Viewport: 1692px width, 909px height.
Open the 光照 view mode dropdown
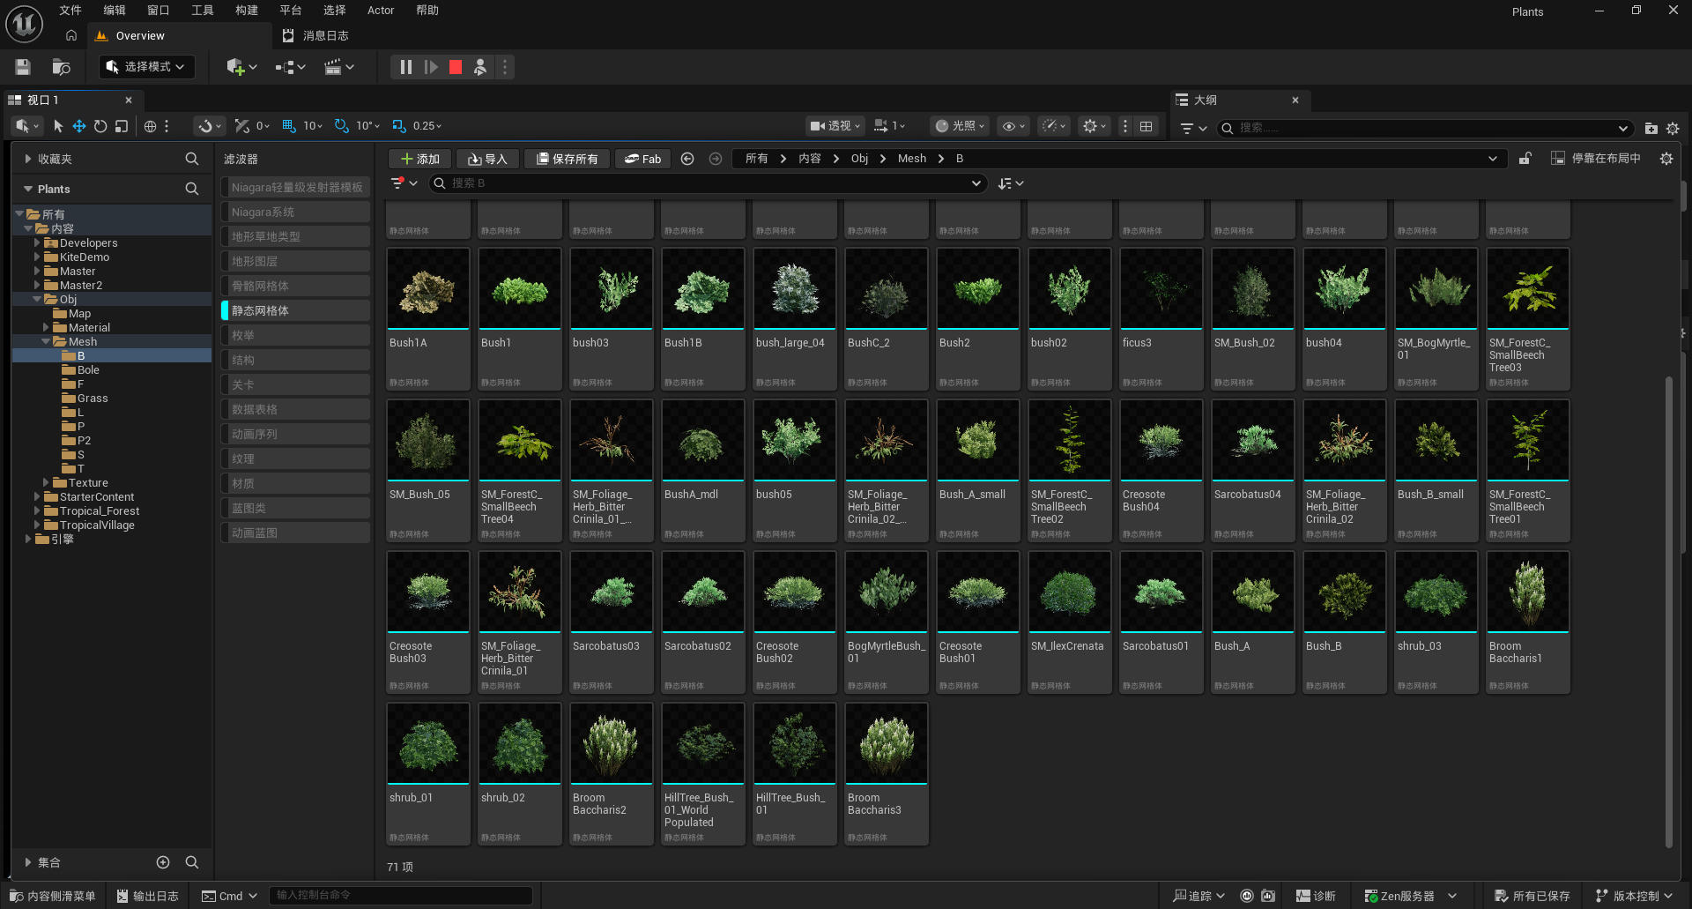[961, 126]
